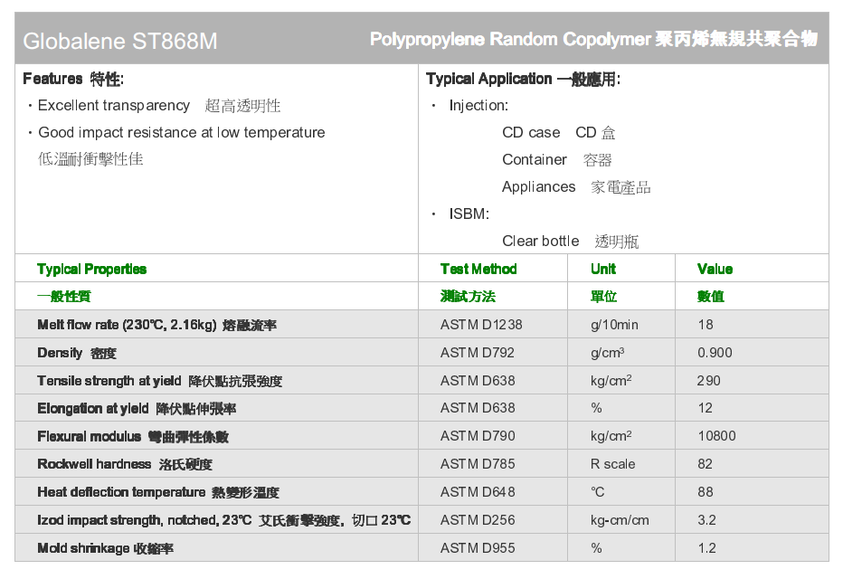Select the heat deflection value "88"

point(706,492)
